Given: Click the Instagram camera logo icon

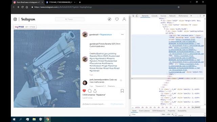Looking at the screenshot, I should tap(15, 19).
